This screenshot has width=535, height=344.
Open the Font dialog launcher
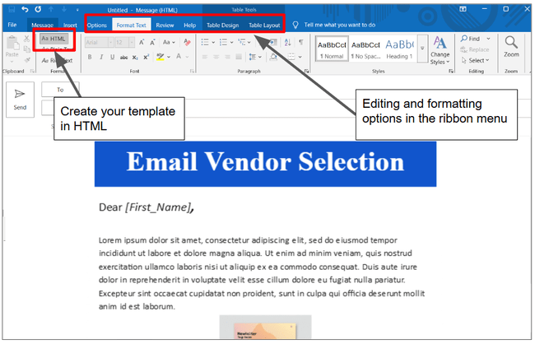[192, 72]
